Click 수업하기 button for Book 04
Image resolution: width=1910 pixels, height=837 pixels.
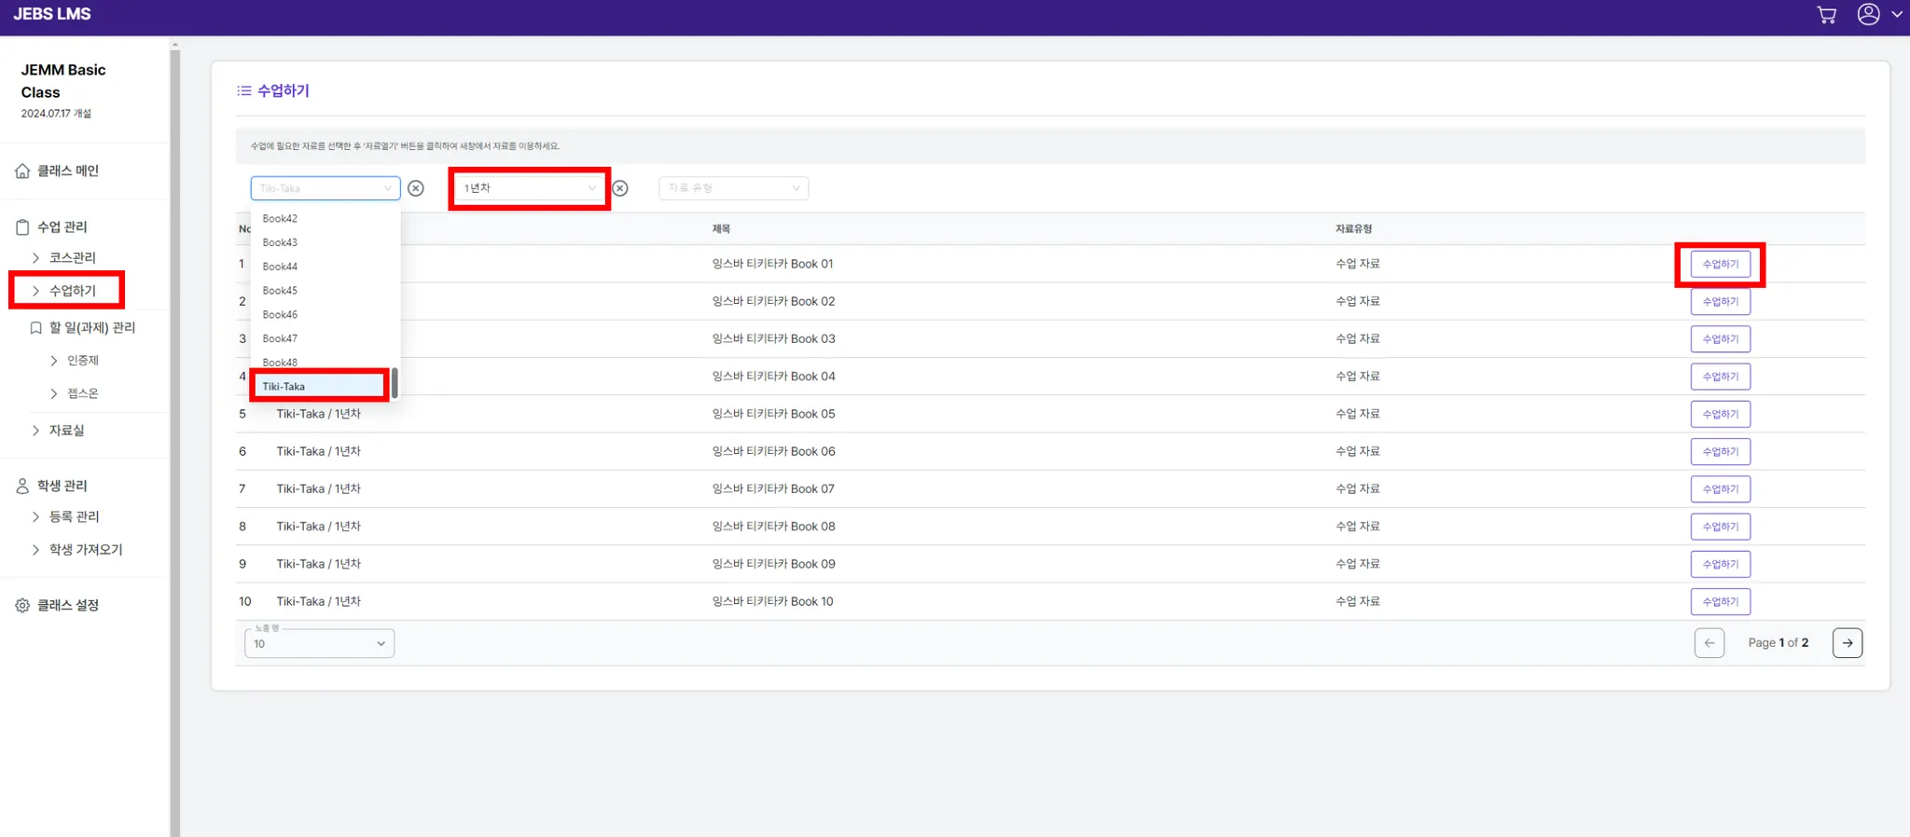pyautogui.click(x=1720, y=377)
